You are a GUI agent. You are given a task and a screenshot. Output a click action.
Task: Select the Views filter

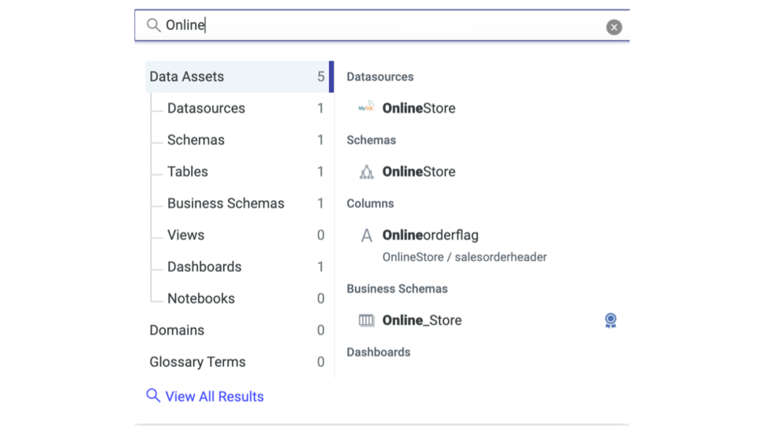(x=185, y=235)
